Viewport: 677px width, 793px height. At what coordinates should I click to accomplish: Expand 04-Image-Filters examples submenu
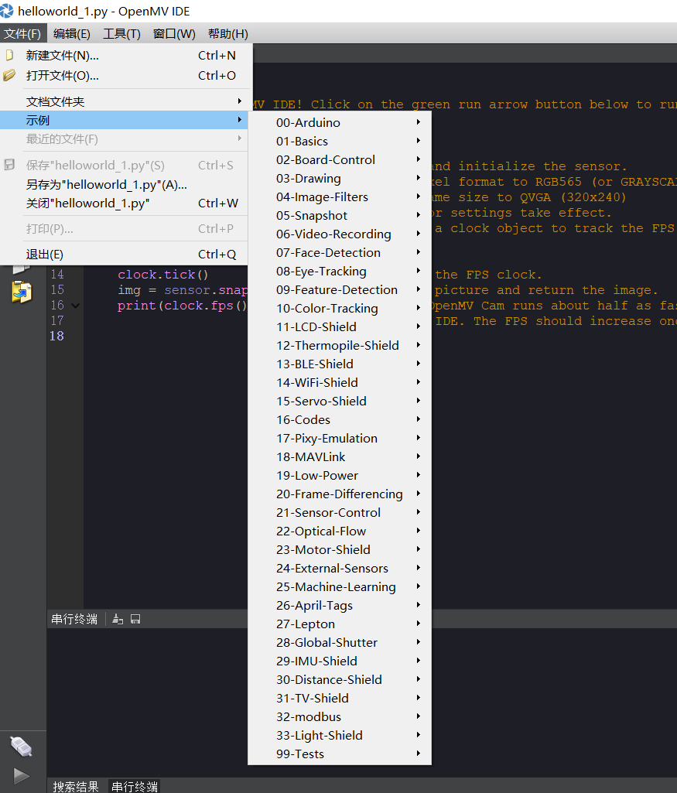[x=340, y=197]
